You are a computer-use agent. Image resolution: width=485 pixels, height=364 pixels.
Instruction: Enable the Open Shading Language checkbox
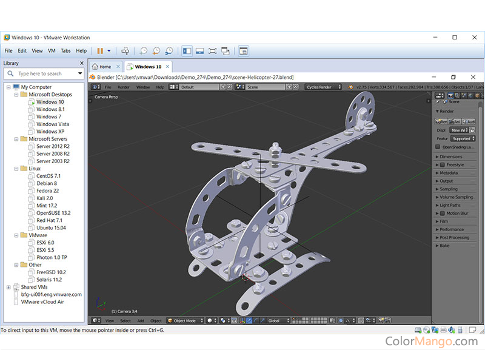[438, 147]
